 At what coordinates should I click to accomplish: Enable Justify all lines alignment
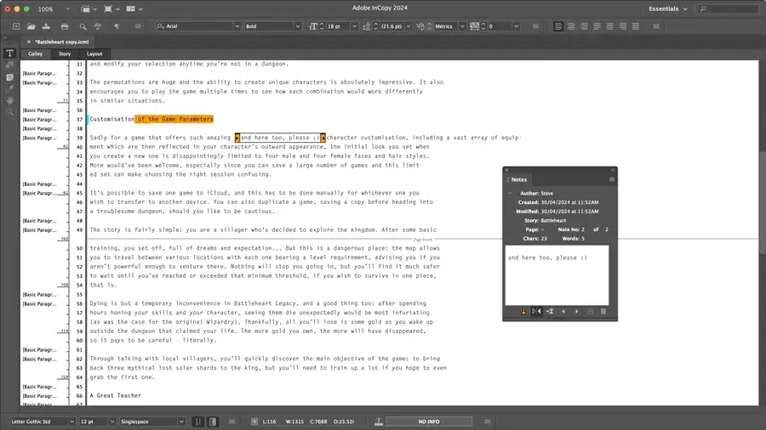point(636,26)
